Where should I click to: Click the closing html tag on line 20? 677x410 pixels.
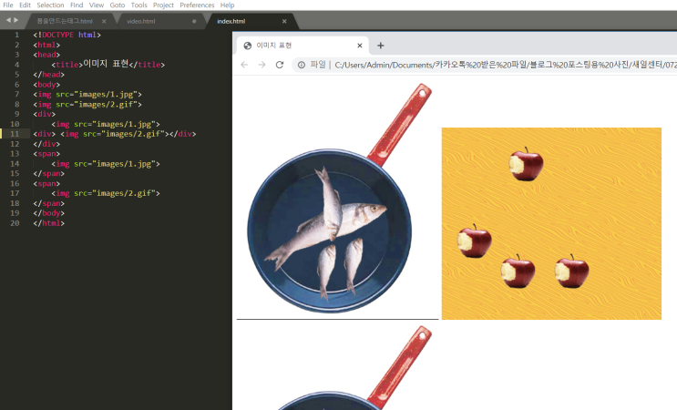tap(49, 223)
